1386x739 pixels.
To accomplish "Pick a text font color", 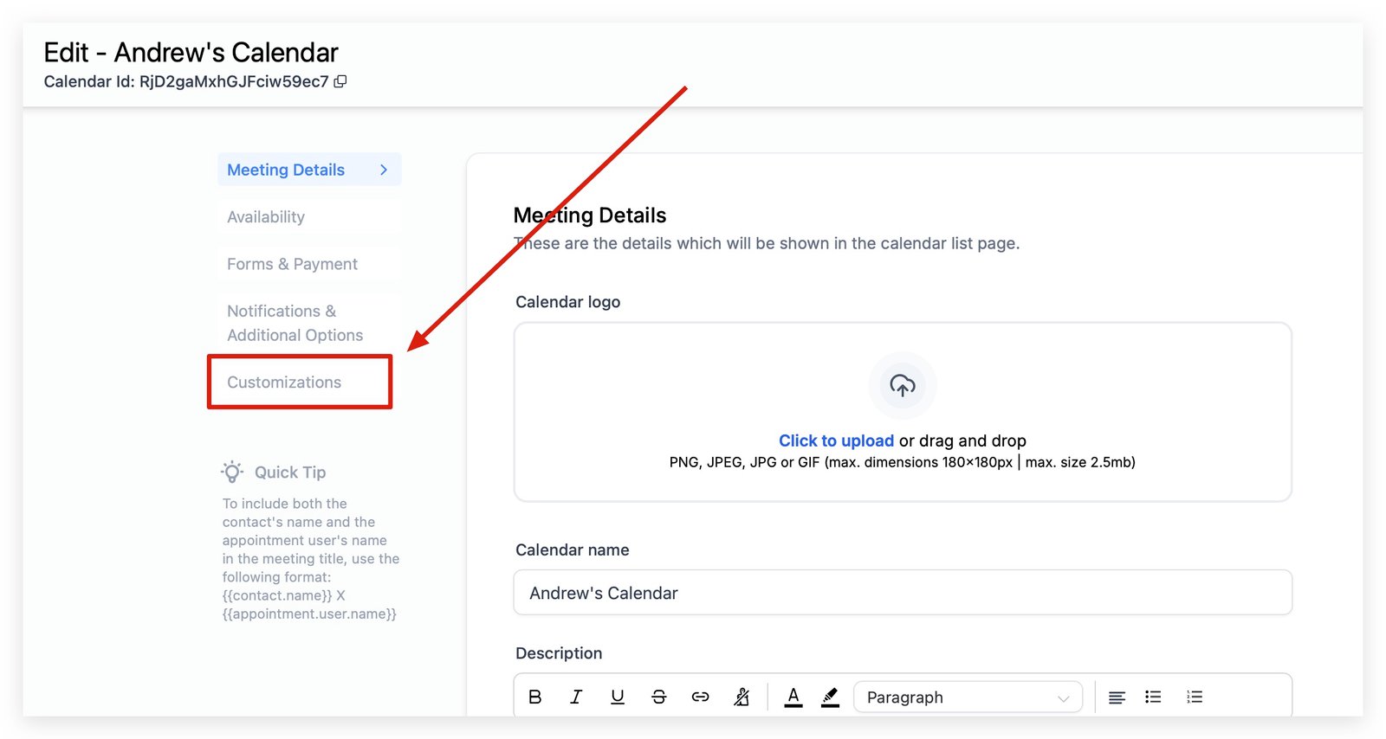I will (x=793, y=697).
